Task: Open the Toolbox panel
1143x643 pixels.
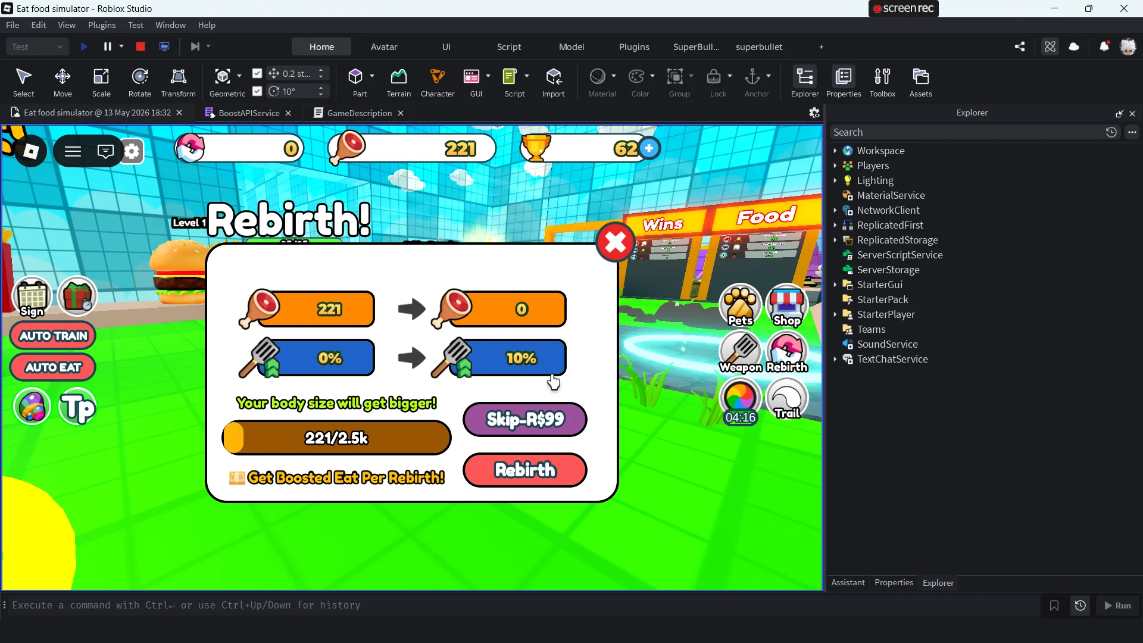Action: click(x=882, y=82)
